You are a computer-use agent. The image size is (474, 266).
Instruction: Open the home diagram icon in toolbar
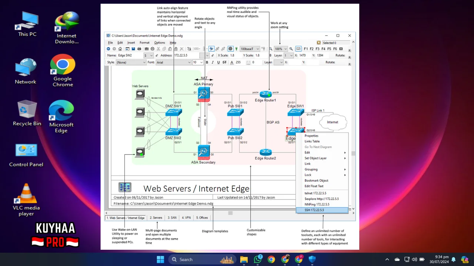[x=120, y=49]
